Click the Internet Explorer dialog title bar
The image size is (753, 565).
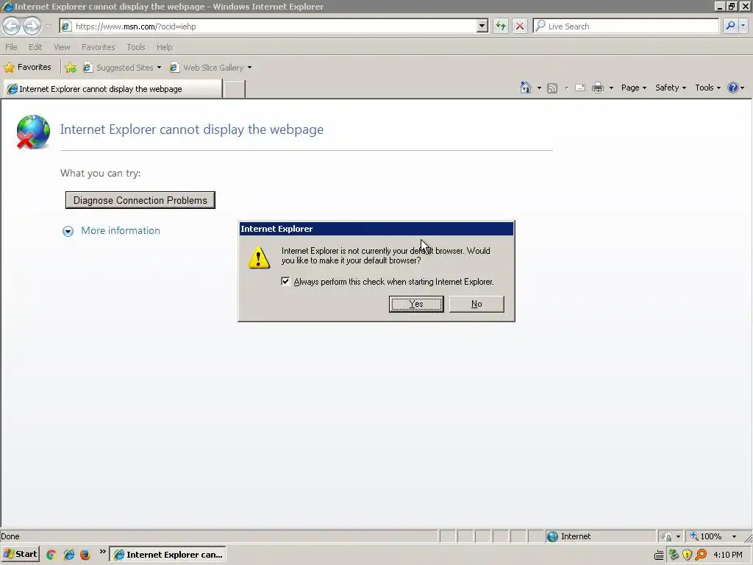(x=376, y=229)
